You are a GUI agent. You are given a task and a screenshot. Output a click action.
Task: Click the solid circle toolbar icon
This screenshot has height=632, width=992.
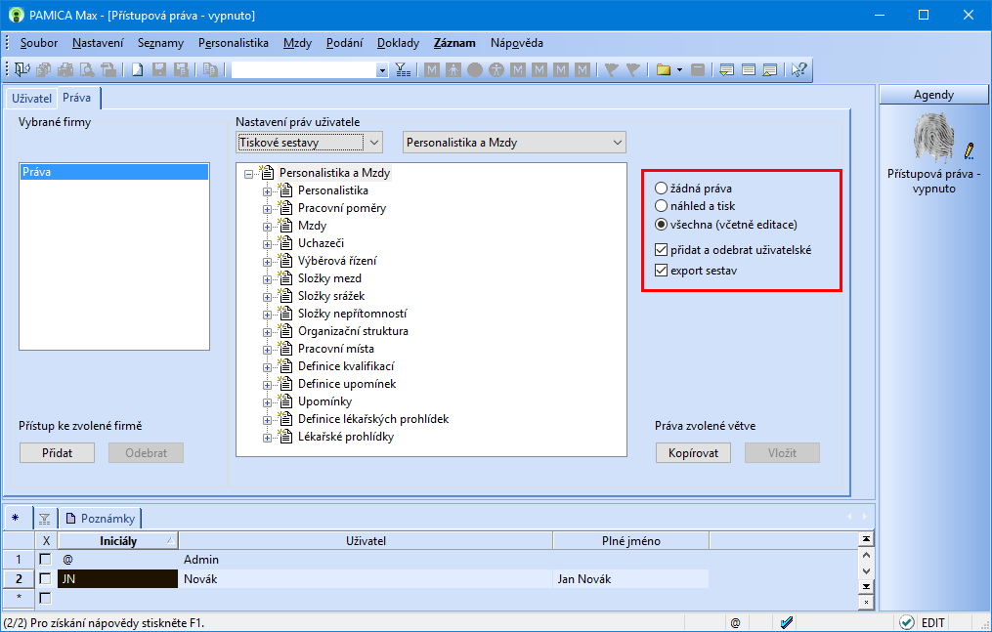475,69
